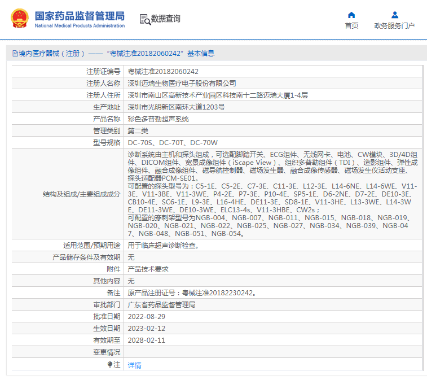
Task: Open the 详情 link in the note row
Action: click(134, 365)
